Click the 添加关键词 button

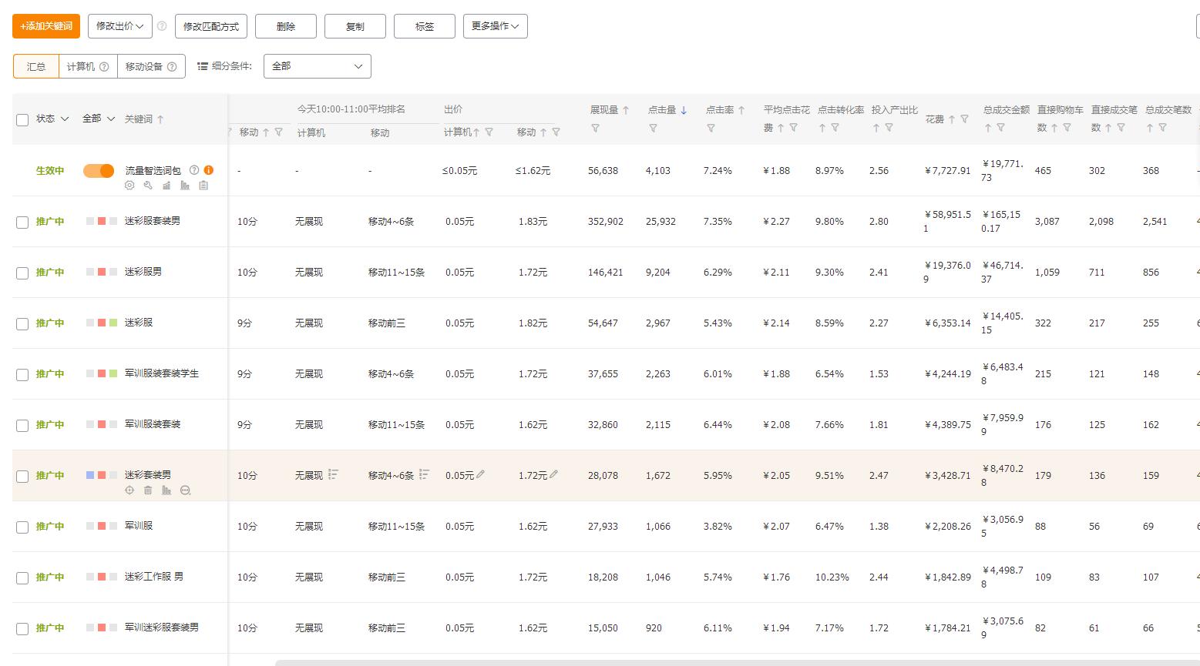click(45, 25)
